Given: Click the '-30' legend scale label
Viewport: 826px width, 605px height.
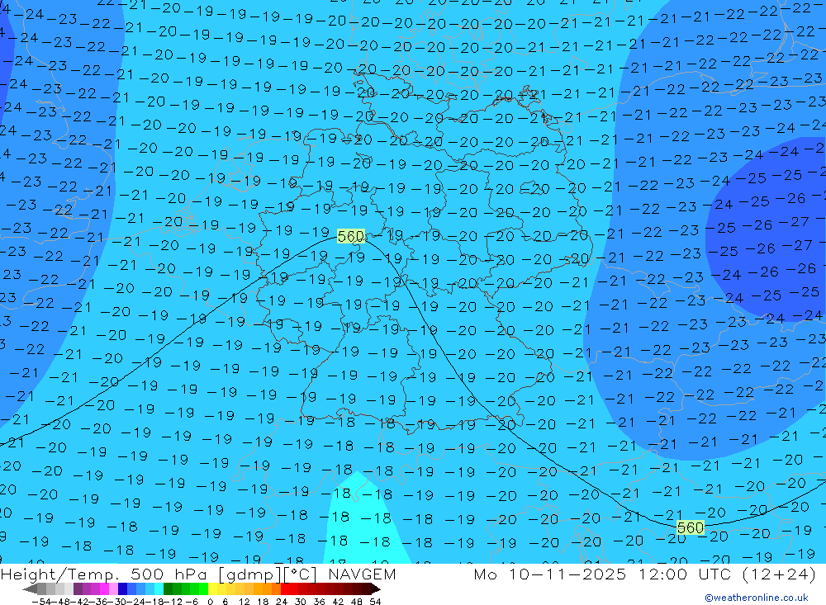Looking at the screenshot, I should [117, 602].
